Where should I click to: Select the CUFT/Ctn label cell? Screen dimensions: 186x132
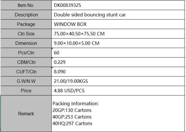(x=26, y=72)
